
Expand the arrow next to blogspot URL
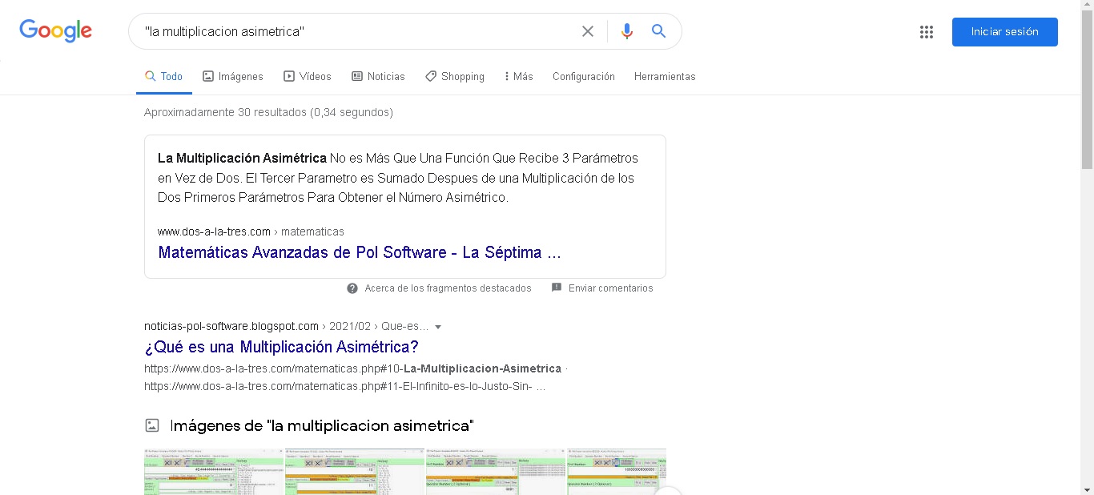click(438, 327)
